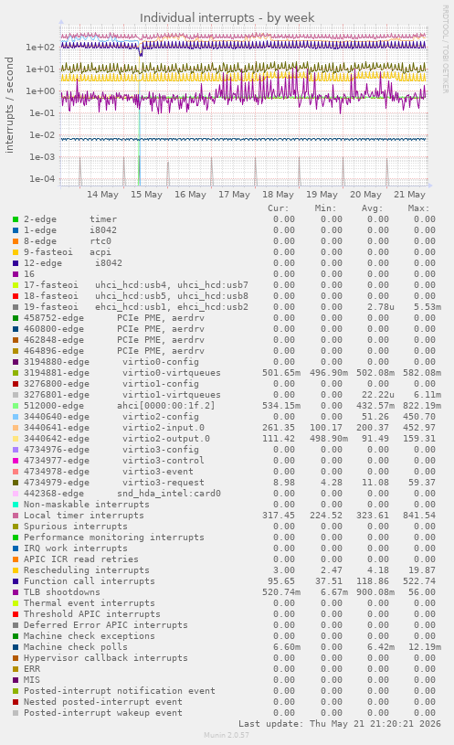Click the pink swatch for Local timer interrupts
This screenshot has height=745, width=454.
point(16,516)
